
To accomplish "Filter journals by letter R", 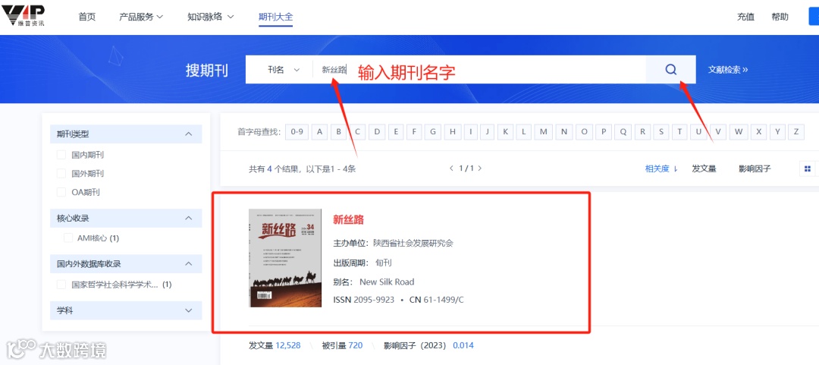I will pos(642,132).
